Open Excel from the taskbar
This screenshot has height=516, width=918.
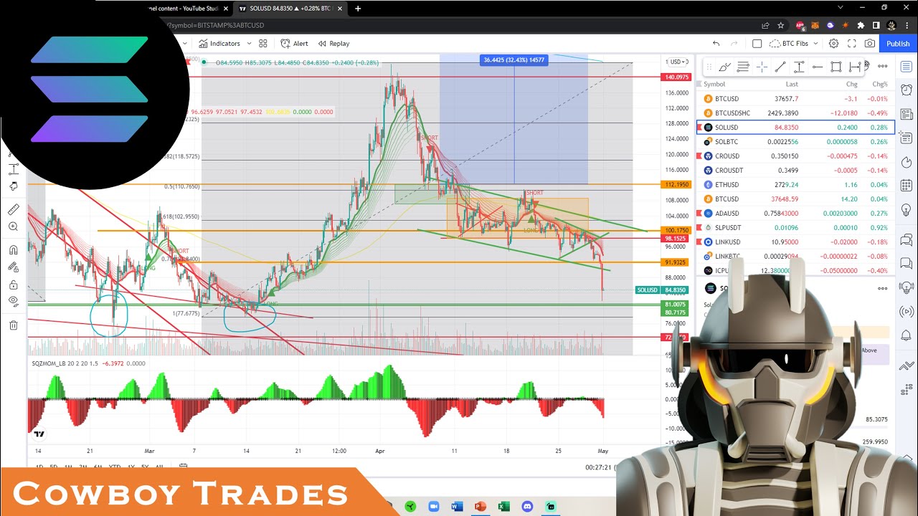point(503,507)
